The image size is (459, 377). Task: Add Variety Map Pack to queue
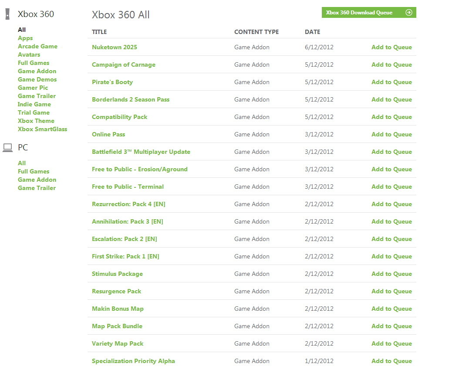pos(391,343)
